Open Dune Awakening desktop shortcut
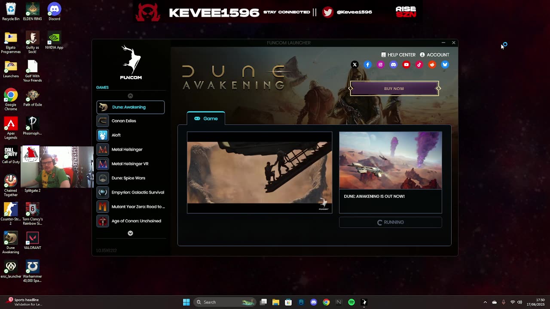 pos(11,243)
